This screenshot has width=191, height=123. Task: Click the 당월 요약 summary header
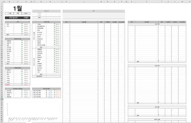(x=47, y=11)
